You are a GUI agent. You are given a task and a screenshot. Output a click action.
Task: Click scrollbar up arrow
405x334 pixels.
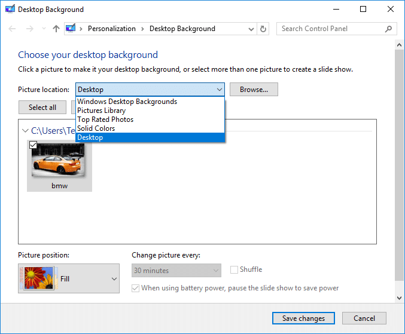point(400,45)
